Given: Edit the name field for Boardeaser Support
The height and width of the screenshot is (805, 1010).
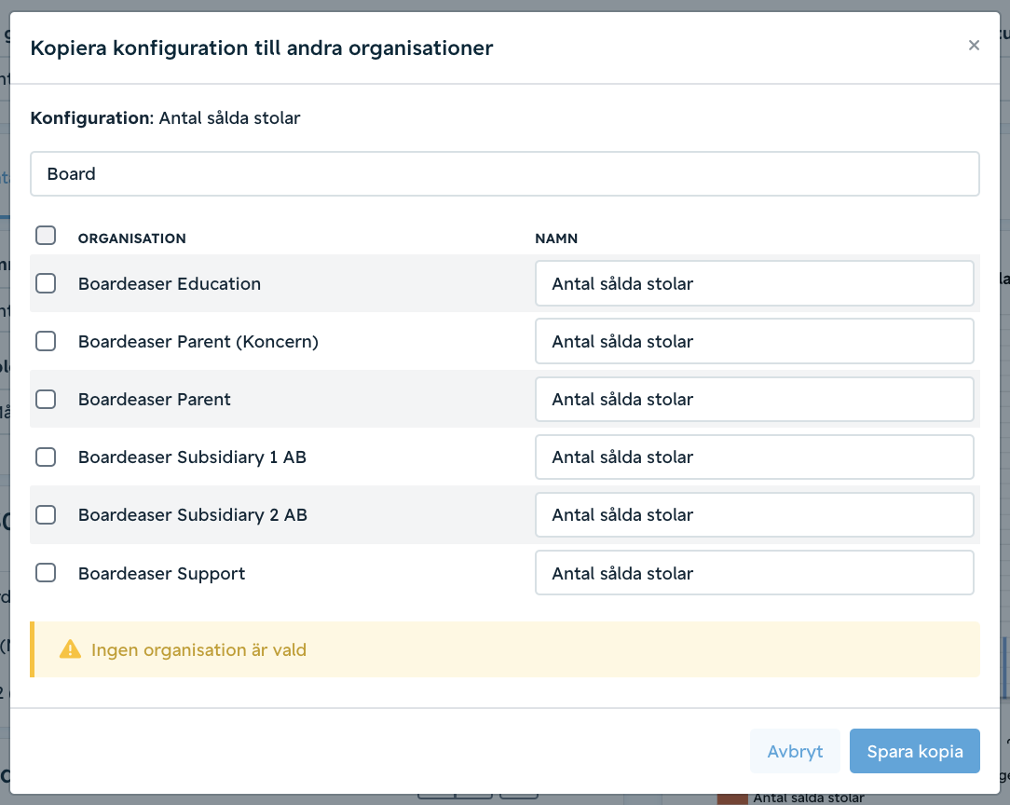Looking at the screenshot, I should click(755, 572).
